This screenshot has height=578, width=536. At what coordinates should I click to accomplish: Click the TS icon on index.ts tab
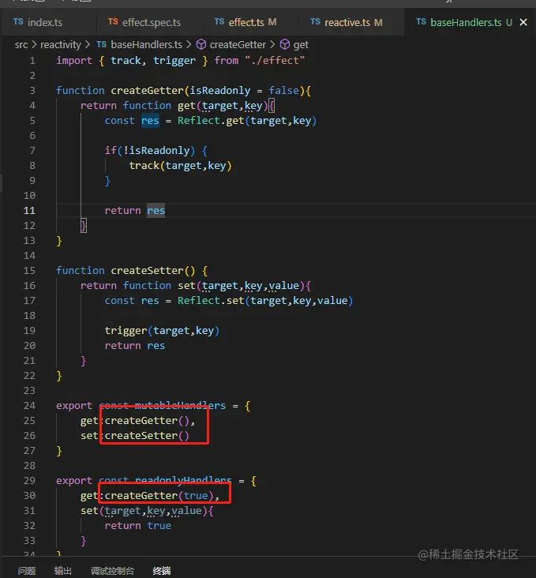18,22
